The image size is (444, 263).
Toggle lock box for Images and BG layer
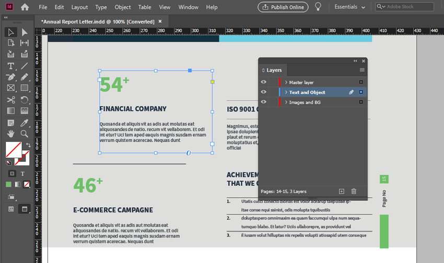click(x=273, y=102)
